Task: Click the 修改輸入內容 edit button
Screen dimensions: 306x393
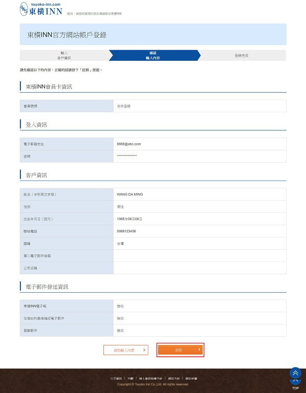Action: coord(126,350)
